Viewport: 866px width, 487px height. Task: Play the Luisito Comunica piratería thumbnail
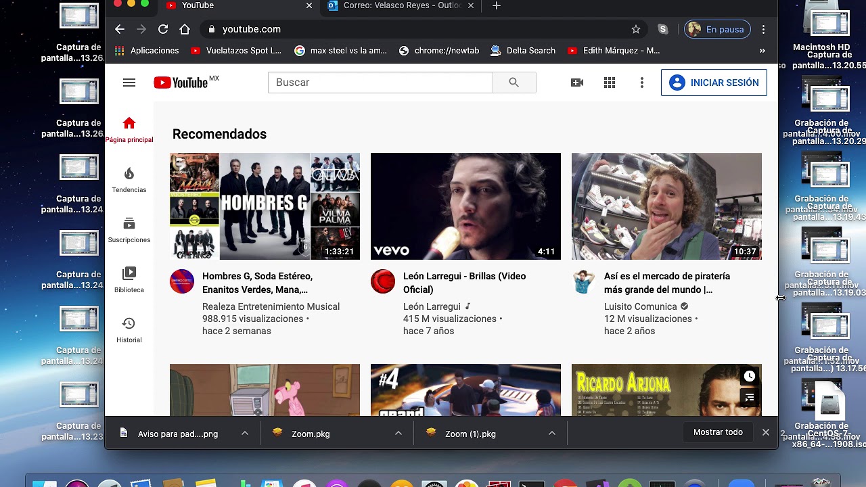click(x=666, y=206)
